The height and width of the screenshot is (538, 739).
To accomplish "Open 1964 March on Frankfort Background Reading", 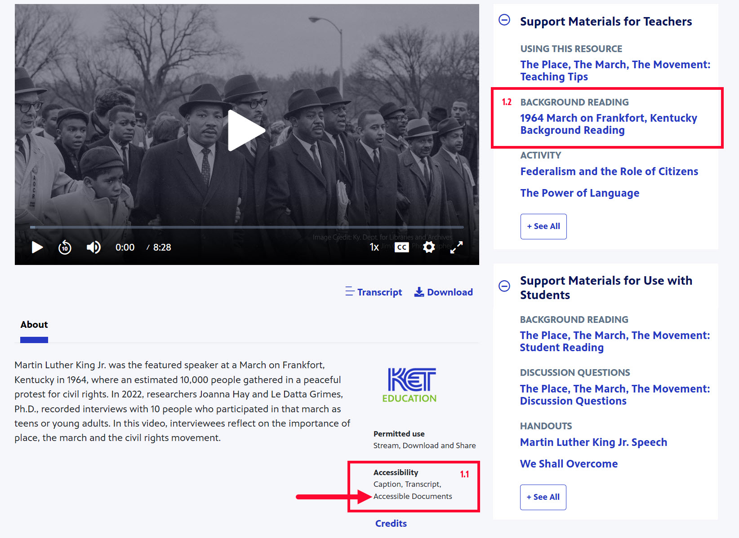I will 609,124.
